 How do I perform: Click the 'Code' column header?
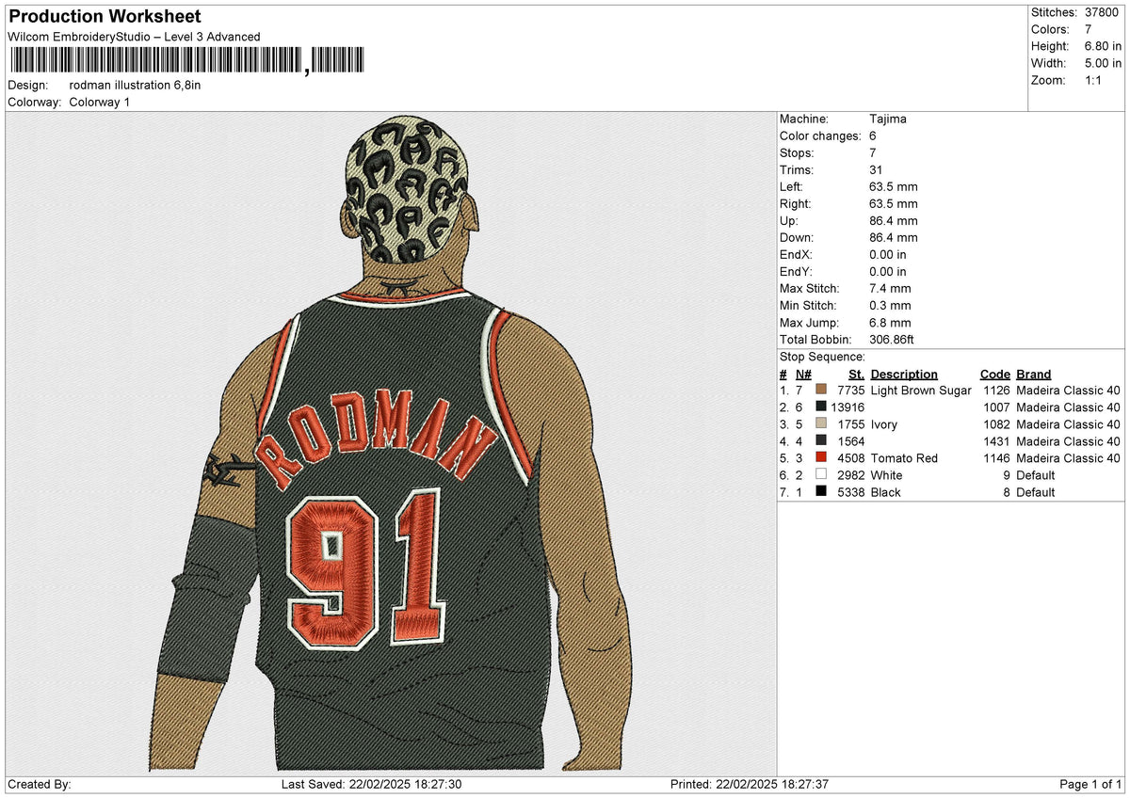(994, 375)
